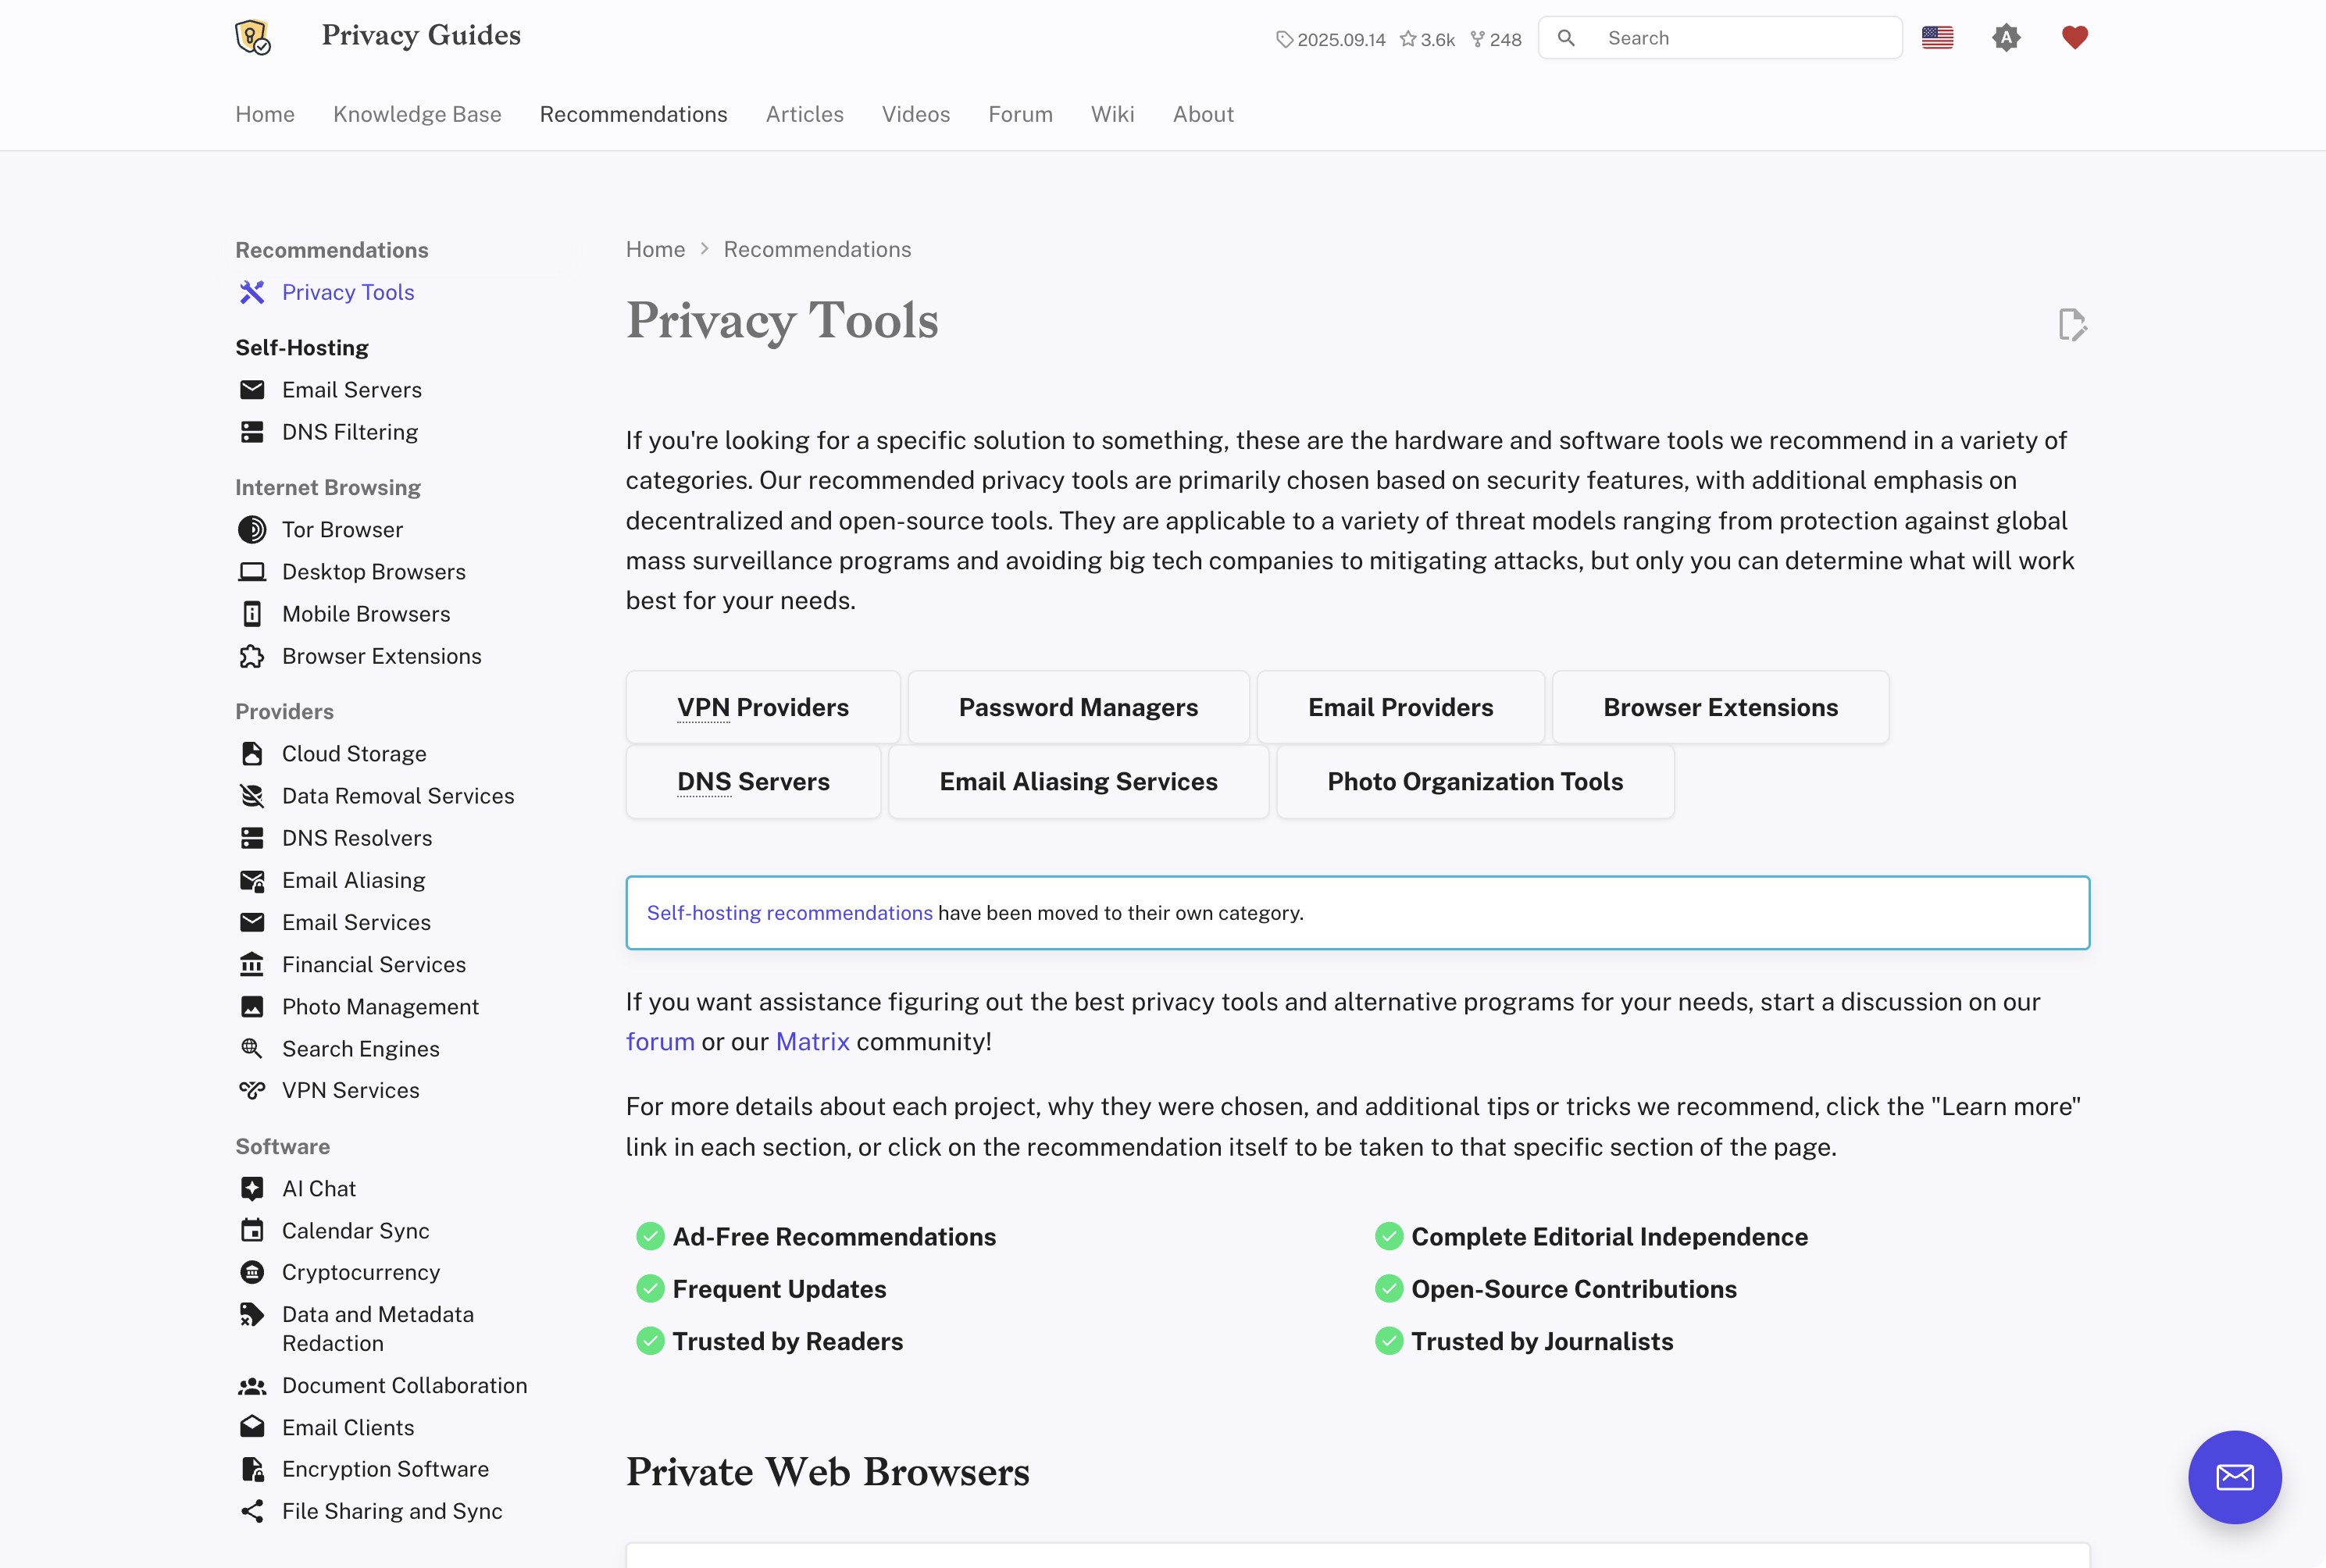Image resolution: width=2326 pixels, height=1568 pixels.
Task: Click the Photo Organization Tools button
Action: point(1475,782)
